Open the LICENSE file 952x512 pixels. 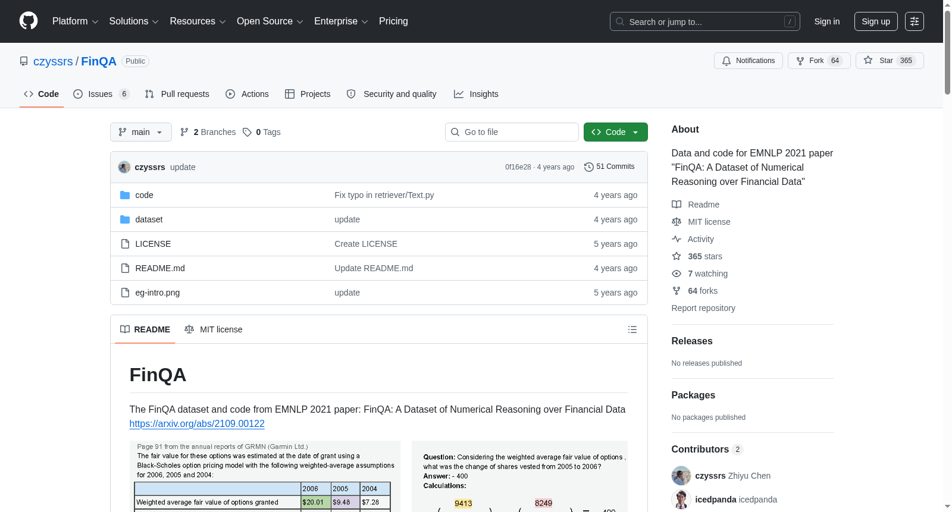tap(153, 244)
